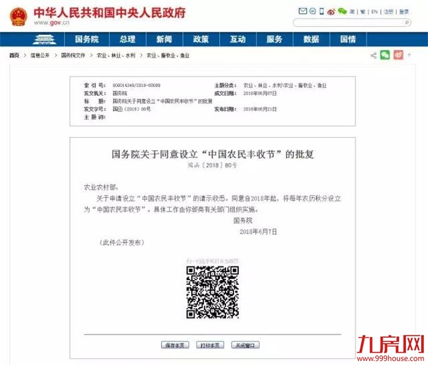
Task: Click the 农业农村部 salutation text
Action: 101,187
